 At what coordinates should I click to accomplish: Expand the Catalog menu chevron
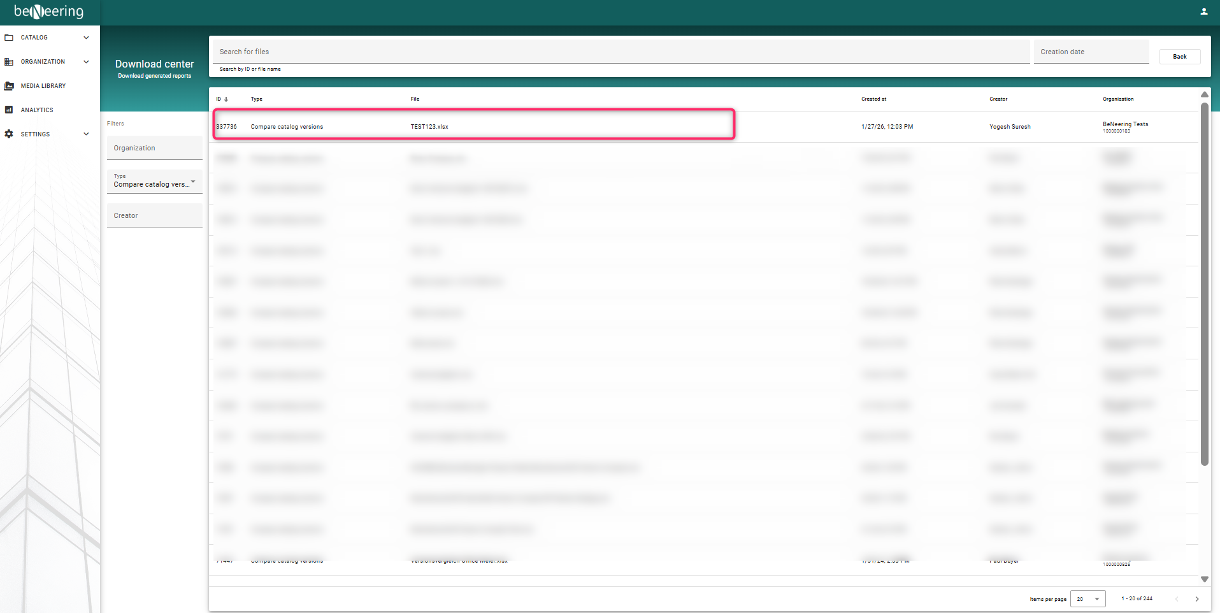(x=86, y=38)
